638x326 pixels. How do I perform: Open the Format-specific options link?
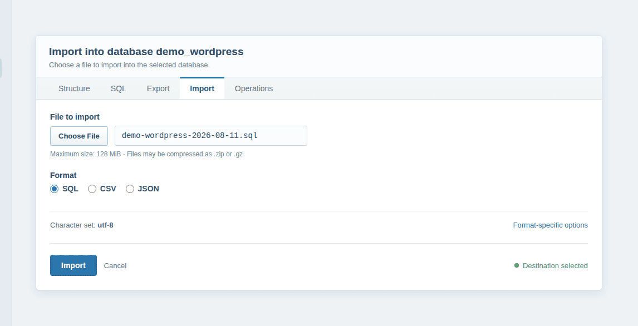(x=550, y=225)
